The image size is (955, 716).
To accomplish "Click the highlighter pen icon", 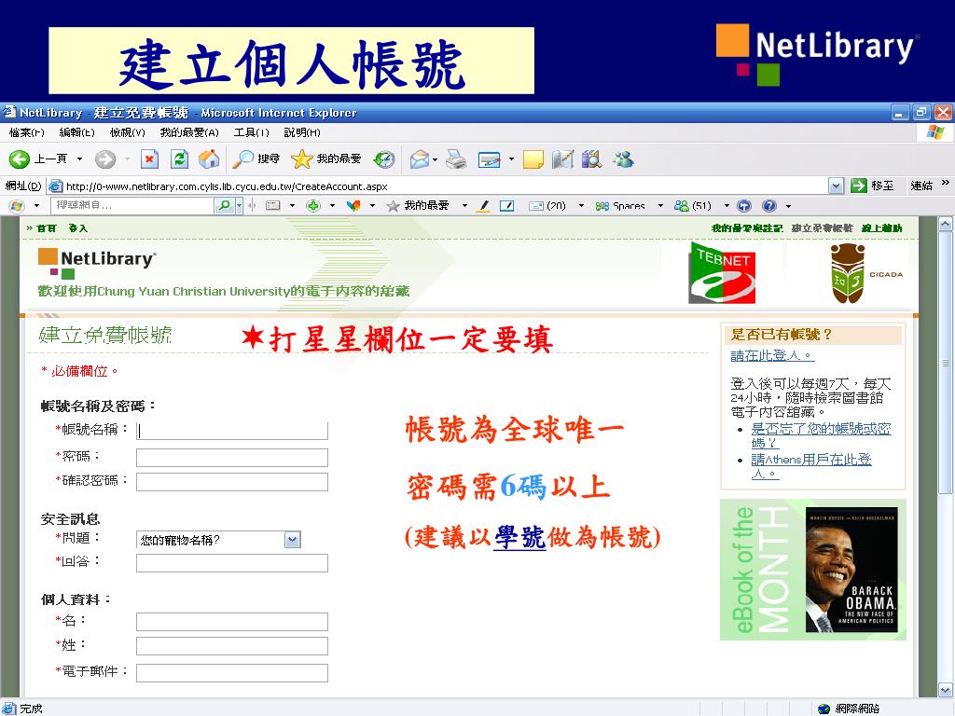I will [484, 206].
